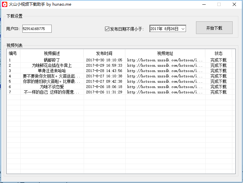The image size is (243, 183).
Task: Click timestamp 2017-8-27 16:10:38
Action: click(x=104, y=76)
